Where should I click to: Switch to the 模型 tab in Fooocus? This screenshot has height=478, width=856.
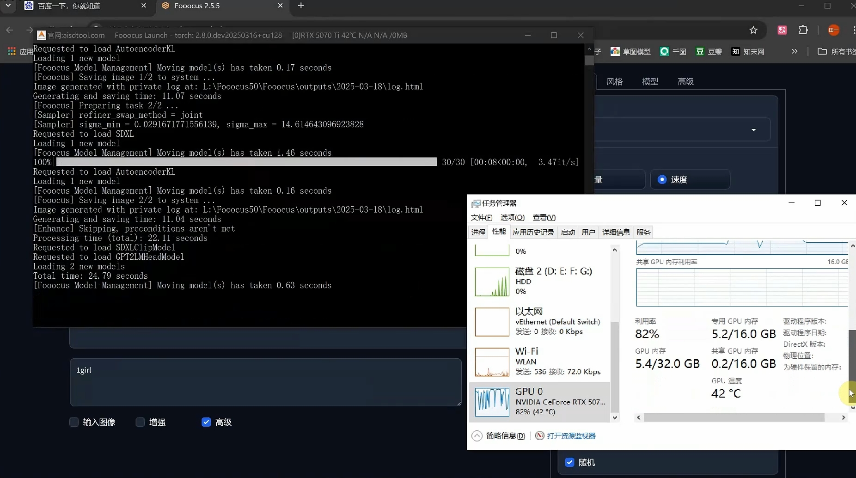(x=650, y=81)
